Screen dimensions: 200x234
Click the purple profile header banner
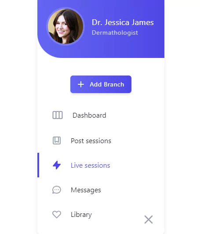(x=101, y=29)
